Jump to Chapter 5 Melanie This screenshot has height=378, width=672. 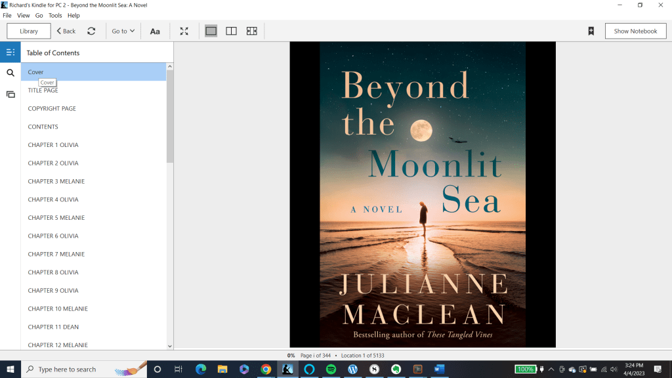[56, 218]
